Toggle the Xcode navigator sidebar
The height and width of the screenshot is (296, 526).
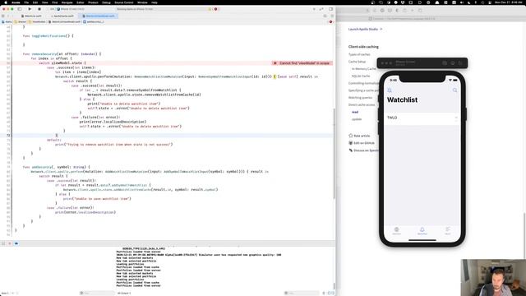click(20, 9)
